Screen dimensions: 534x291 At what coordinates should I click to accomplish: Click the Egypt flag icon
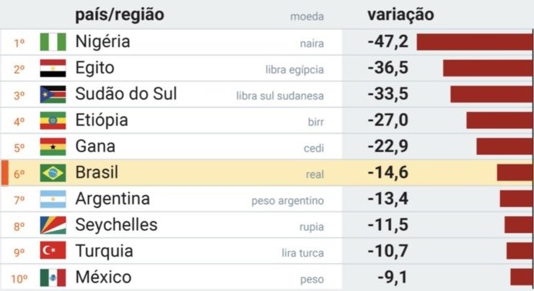point(53,68)
